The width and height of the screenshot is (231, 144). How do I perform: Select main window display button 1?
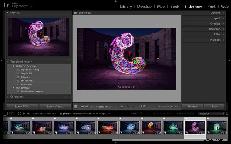5,114
